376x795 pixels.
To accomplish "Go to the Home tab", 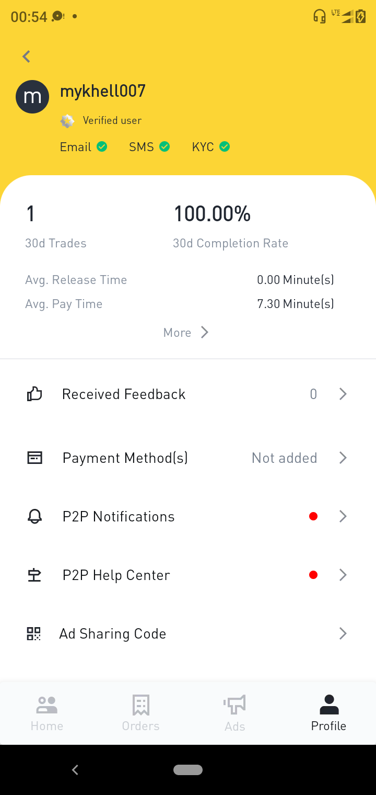I will (x=47, y=713).
